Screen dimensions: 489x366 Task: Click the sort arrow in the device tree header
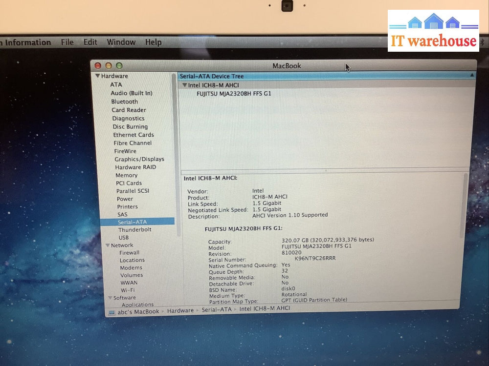pos(472,76)
